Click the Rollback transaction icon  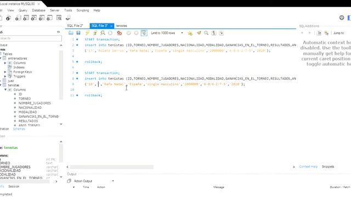(136, 33)
